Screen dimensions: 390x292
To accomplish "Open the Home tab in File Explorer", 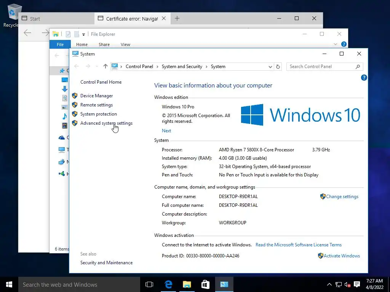I will click(82, 44).
